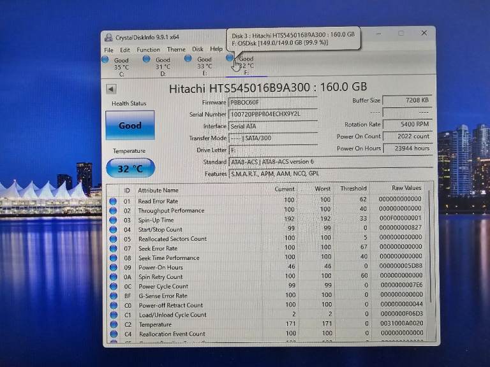This screenshot has height=367, width=490.
Task: Click the Raw Values column header
Action: (x=406, y=188)
